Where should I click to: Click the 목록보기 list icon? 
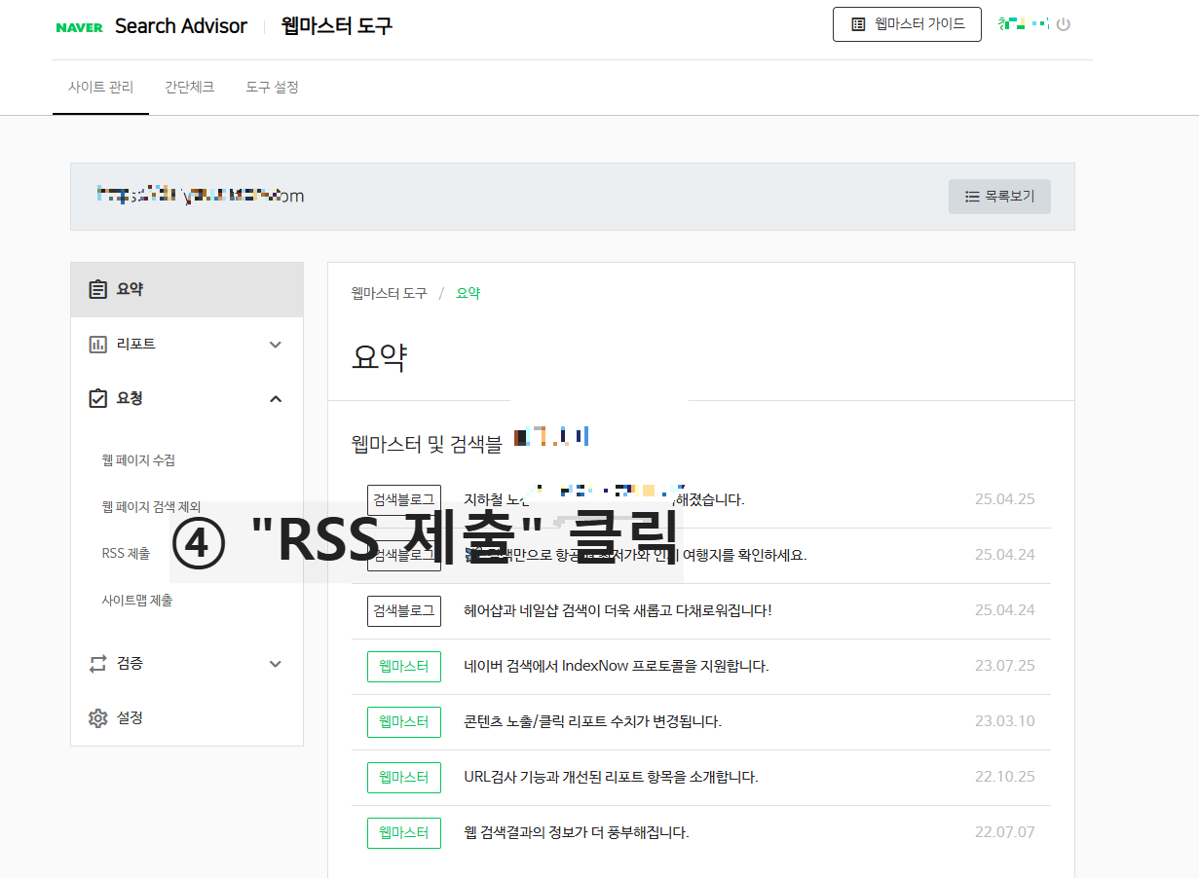tap(972, 197)
